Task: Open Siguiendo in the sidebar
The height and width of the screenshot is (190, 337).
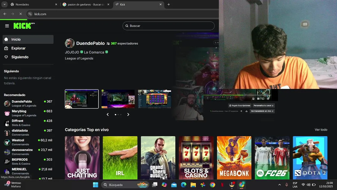Action: [x=28, y=57]
